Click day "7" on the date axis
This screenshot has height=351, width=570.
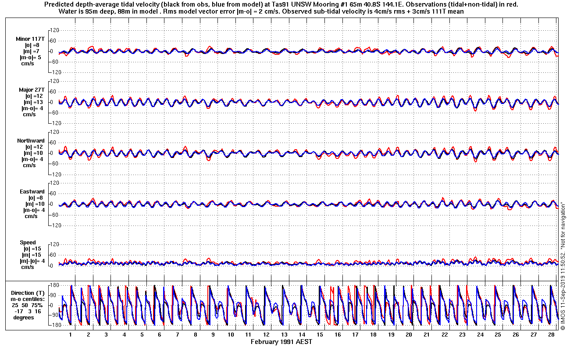[178, 334]
